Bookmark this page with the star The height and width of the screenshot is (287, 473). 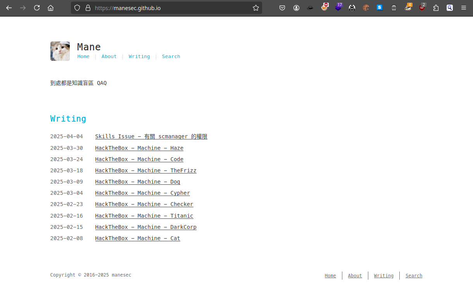click(x=255, y=8)
